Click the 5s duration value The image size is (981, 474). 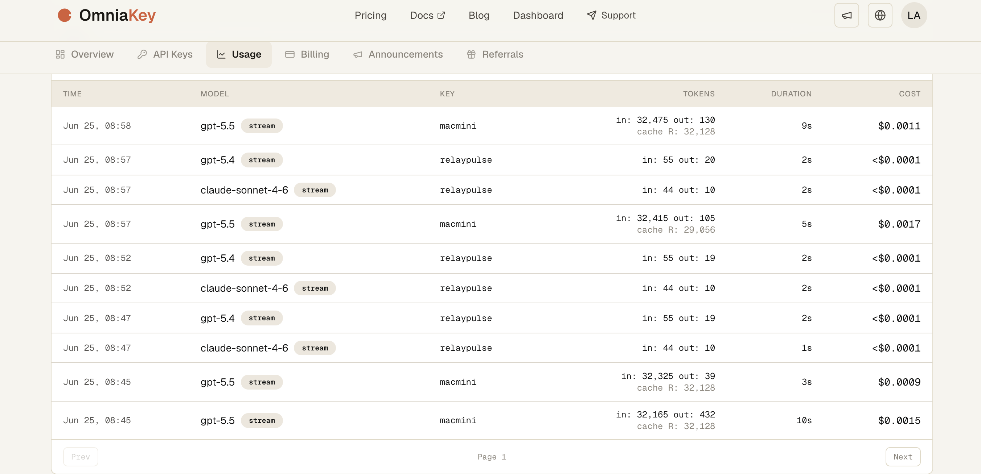coord(806,224)
